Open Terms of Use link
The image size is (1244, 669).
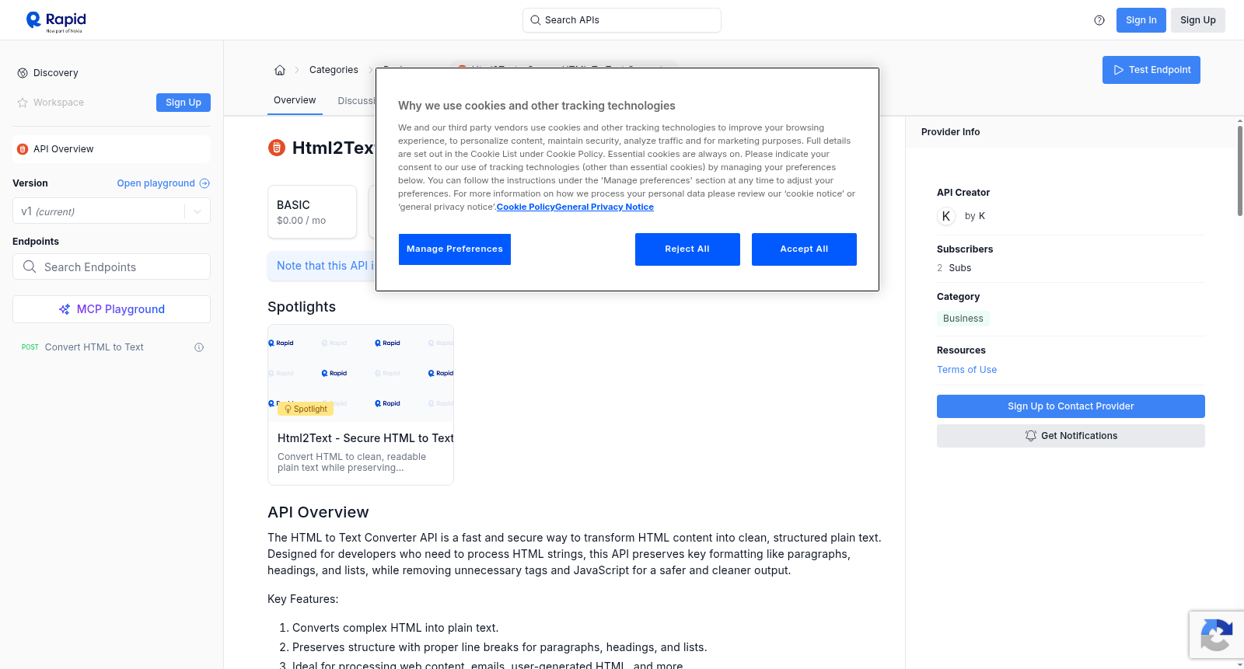point(966,370)
